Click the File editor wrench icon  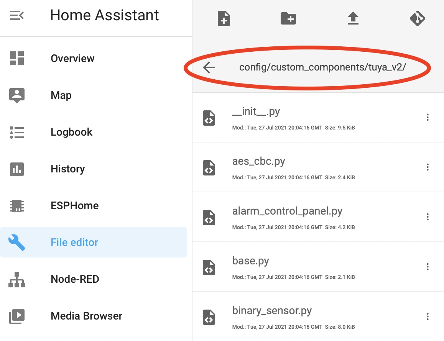click(17, 243)
